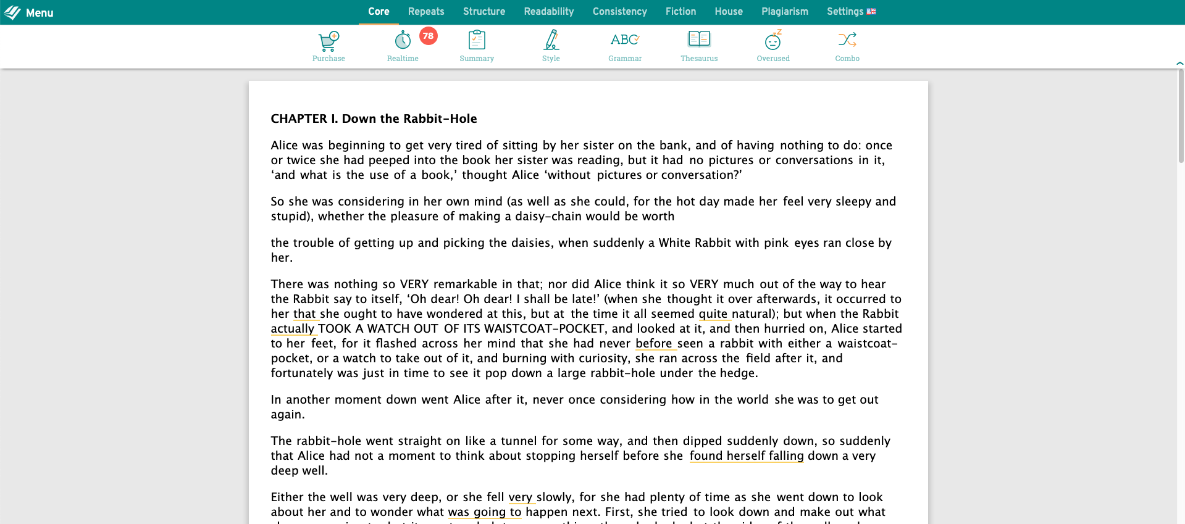1185x524 pixels.
Task: Click the underlined word 'that' in 'her that she'
Action: [x=304, y=314]
